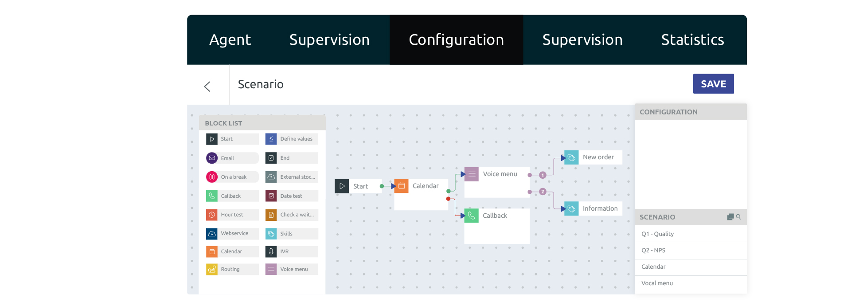Click the copy icon in Scenario panel header
This screenshot has height=306, width=863.
point(730,217)
